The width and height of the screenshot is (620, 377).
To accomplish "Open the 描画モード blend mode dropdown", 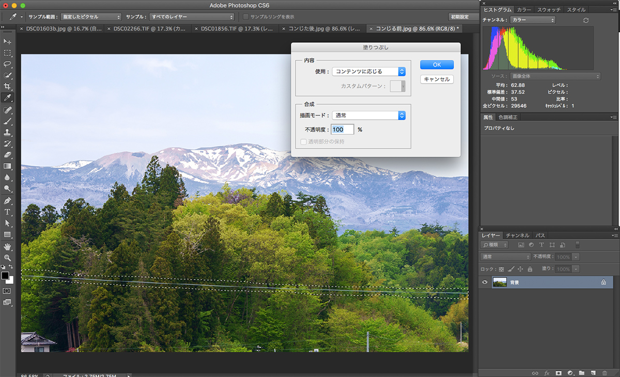I will click(368, 116).
